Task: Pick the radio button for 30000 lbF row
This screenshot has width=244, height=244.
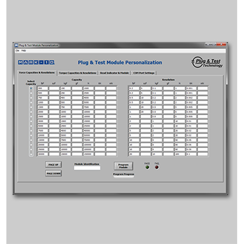Action: 31,154
